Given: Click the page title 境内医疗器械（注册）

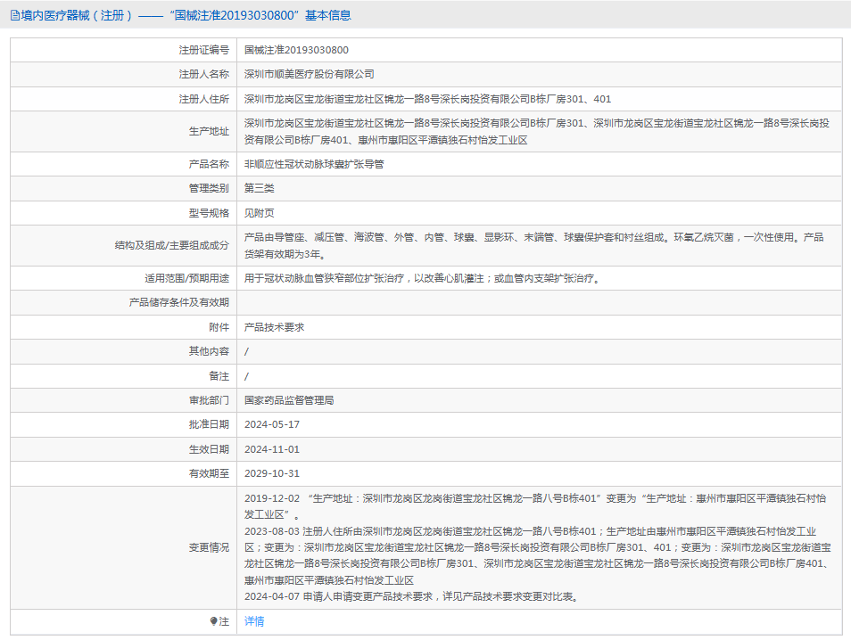Looking at the screenshot, I should tap(77, 16).
